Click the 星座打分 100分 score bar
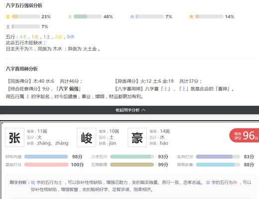Viewport: 259px width, 199px height. pyautogui.click(x=46, y=165)
